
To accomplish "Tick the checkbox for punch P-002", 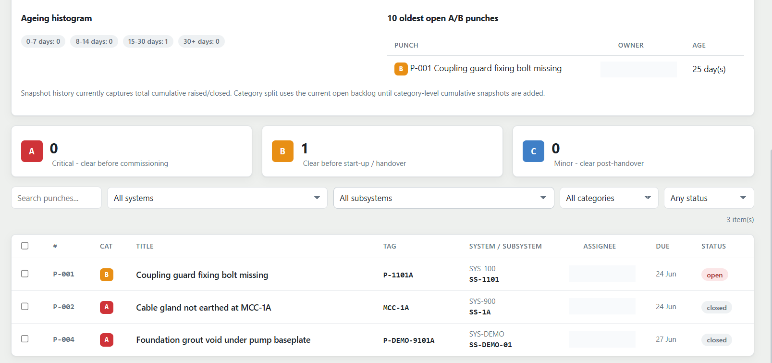I will click(x=25, y=306).
